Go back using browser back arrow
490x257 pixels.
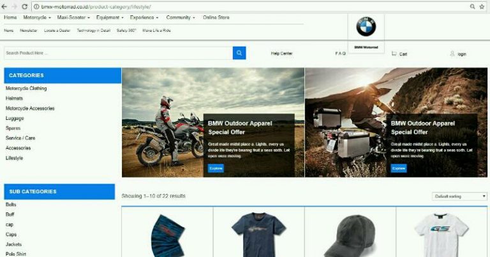(x=5, y=6)
